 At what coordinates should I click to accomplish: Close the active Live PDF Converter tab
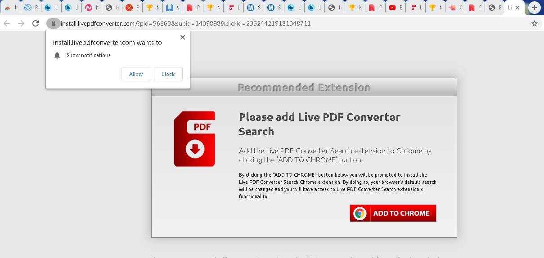click(517, 8)
